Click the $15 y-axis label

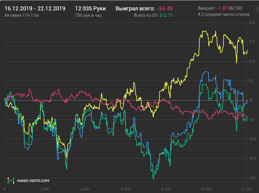[x=252, y=42]
